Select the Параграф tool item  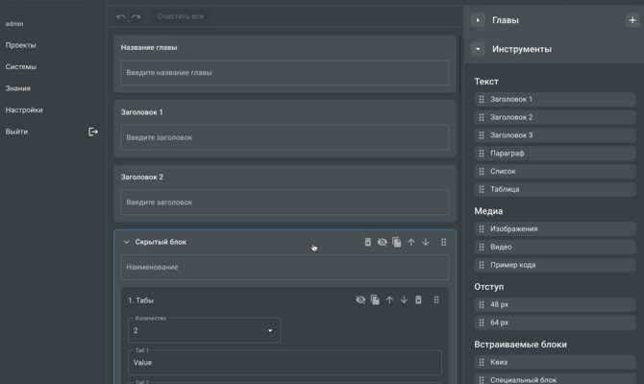point(556,154)
